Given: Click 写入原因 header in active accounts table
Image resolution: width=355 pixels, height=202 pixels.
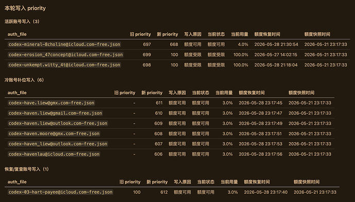Looking at the screenshot, I should click(192, 34).
